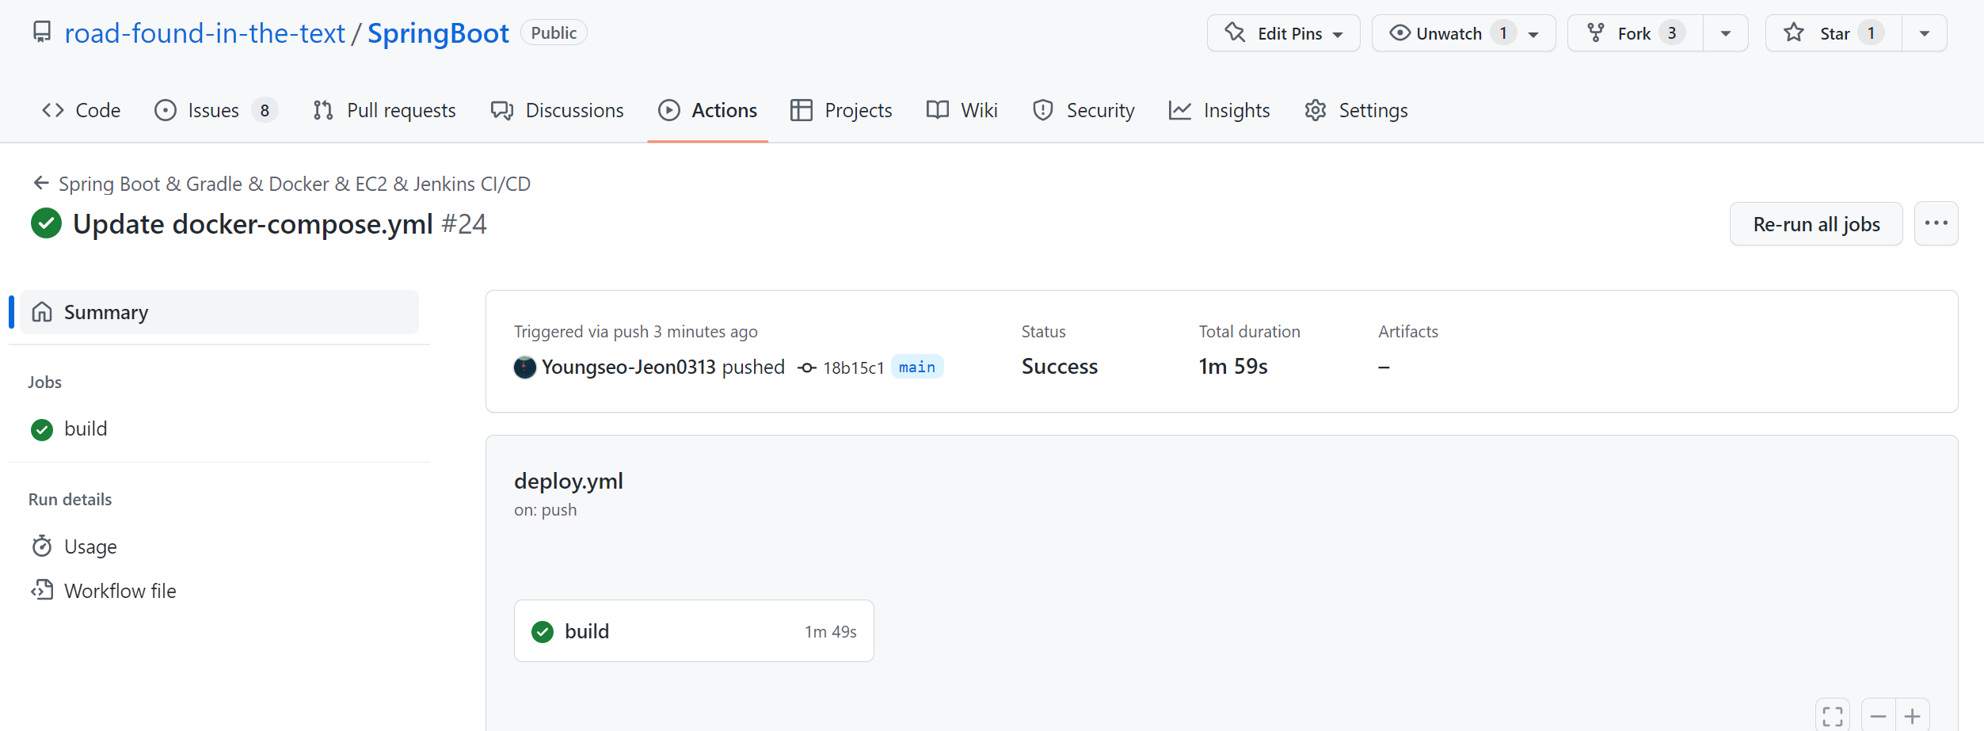This screenshot has width=1984, height=731.
Task: Click the 1m 59s total duration link
Action: (x=1233, y=366)
